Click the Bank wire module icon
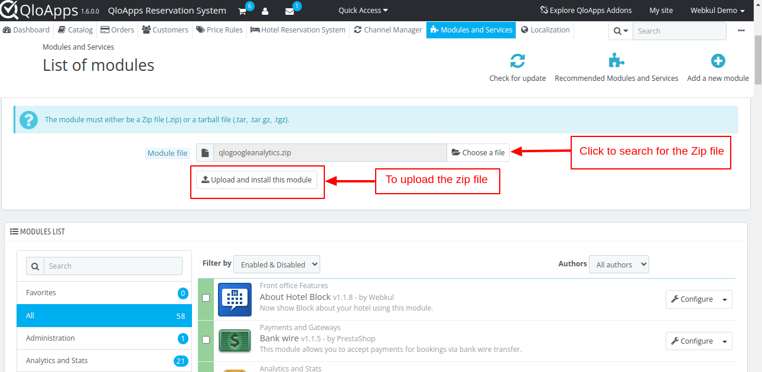 coord(235,341)
